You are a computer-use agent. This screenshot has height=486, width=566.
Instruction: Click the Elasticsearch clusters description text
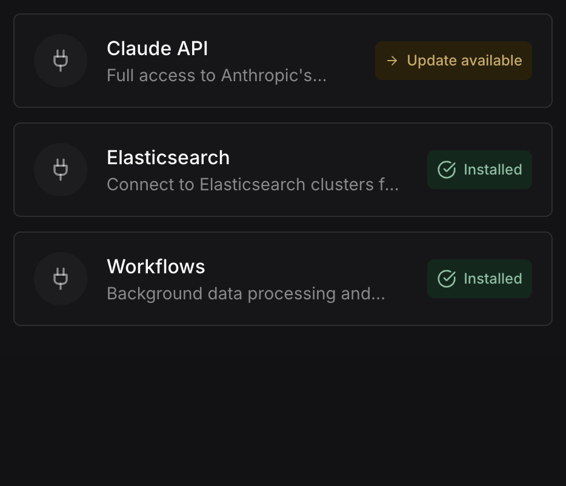tap(252, 185)
